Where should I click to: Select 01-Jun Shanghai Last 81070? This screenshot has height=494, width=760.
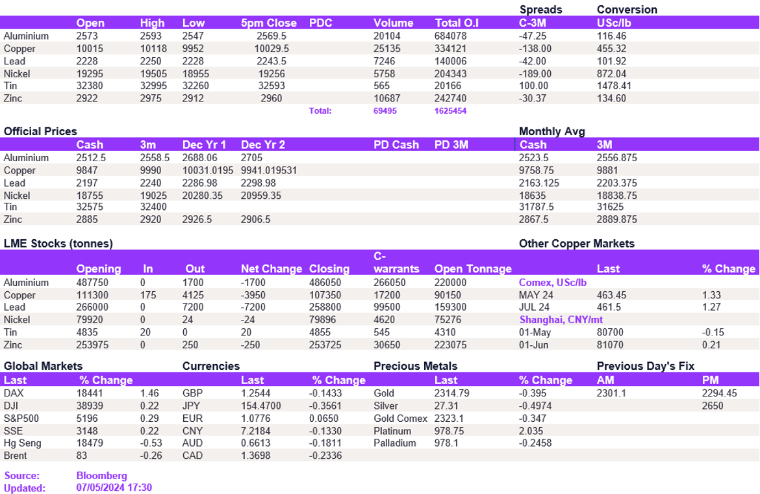click(x=610, y=345)
